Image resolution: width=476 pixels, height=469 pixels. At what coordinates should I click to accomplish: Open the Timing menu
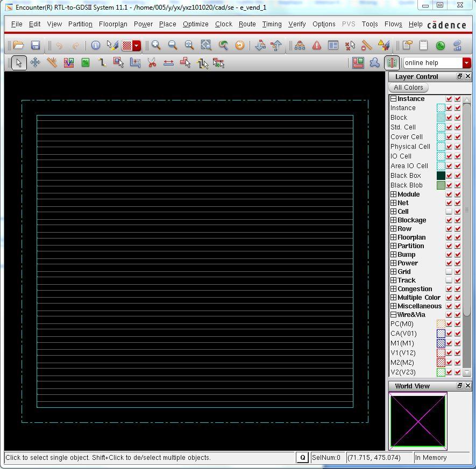point(272,24)
